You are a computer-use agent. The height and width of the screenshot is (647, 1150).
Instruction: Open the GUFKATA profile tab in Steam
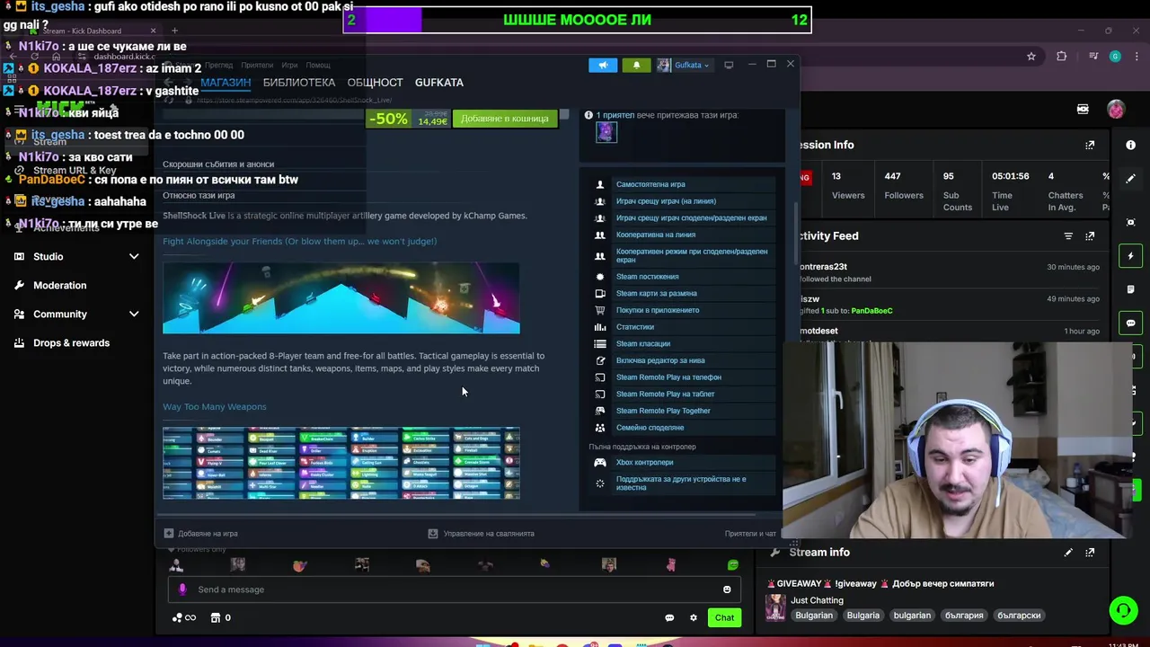(439, 83)
